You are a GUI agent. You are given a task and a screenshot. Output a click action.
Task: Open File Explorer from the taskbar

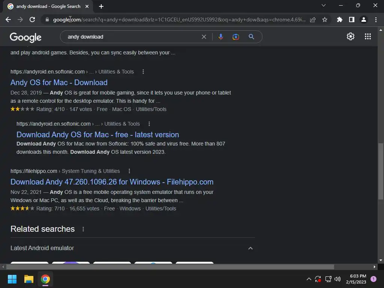pos(28,279)
